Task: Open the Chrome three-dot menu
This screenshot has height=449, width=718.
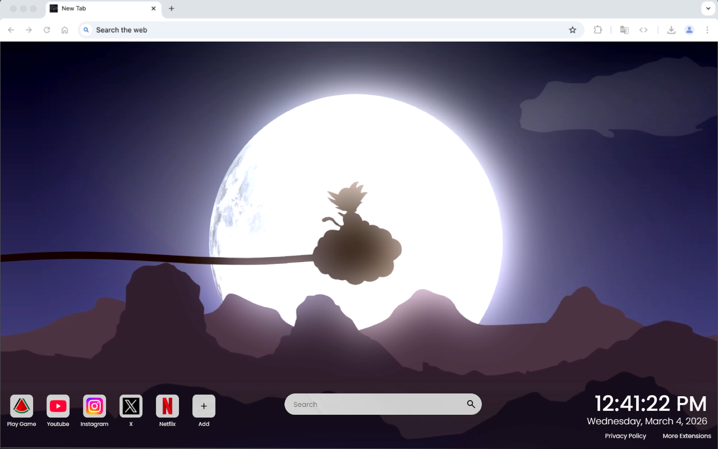Action: point(707,30)
